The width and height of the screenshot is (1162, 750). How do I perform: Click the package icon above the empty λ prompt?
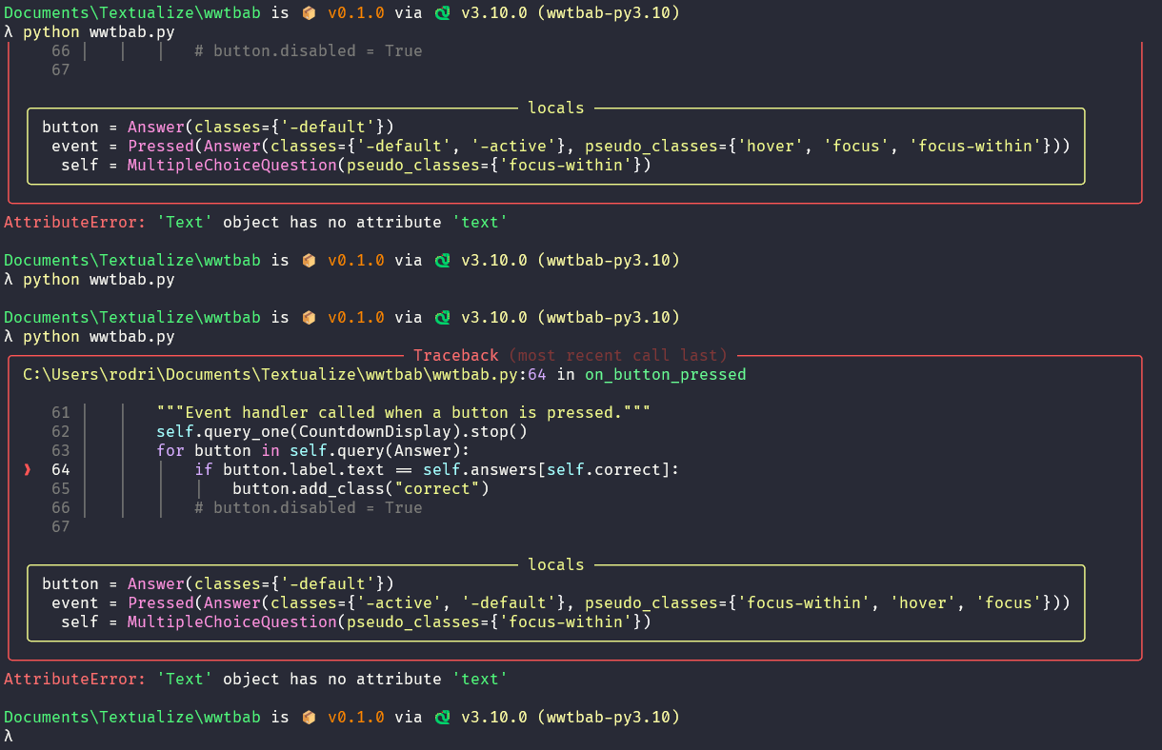[x=308, y=717]
